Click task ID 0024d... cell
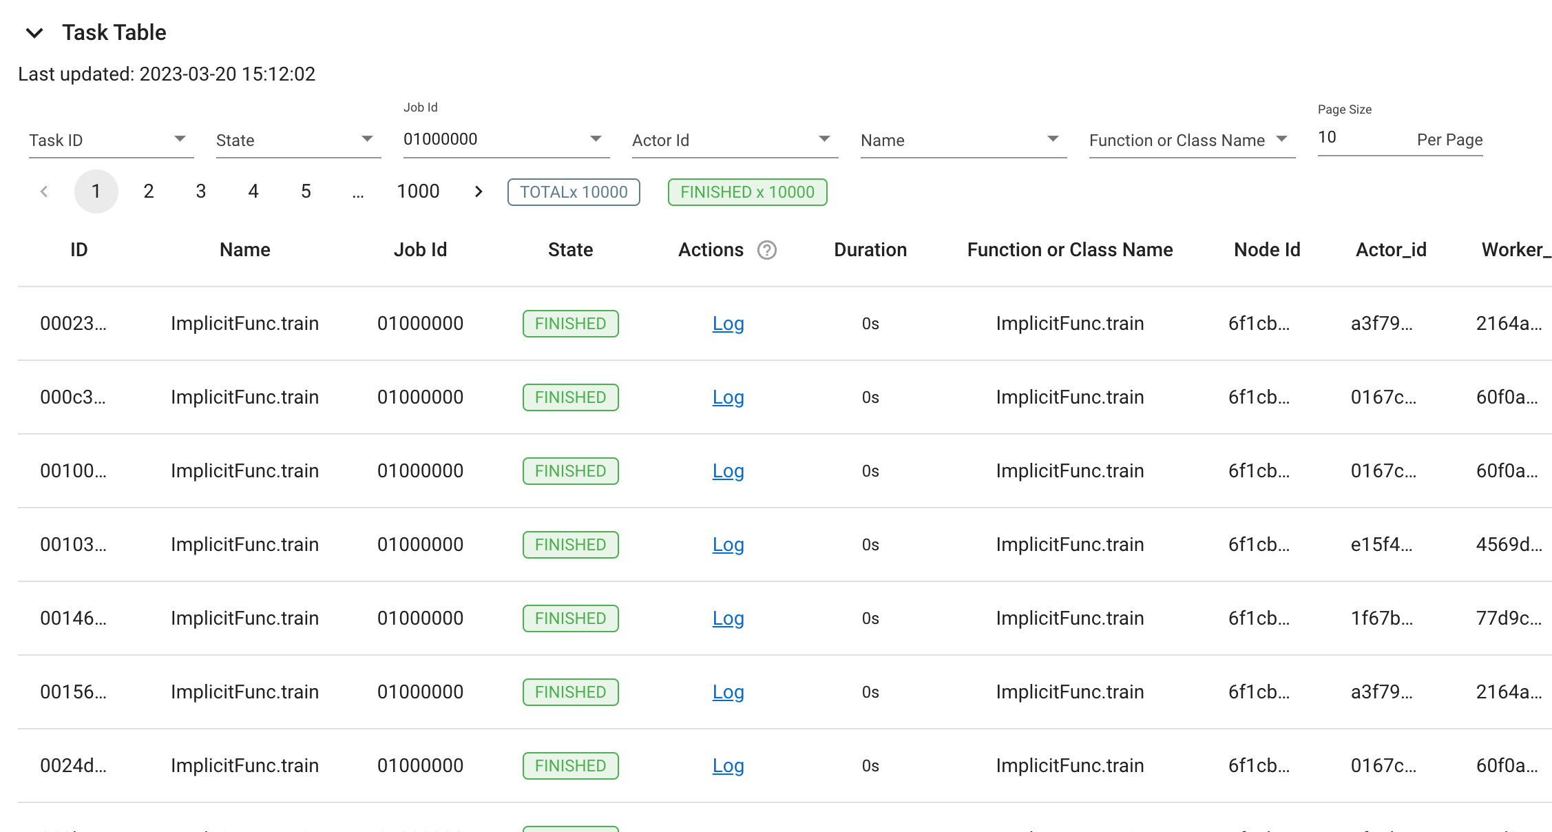 [x=74, y=766]
